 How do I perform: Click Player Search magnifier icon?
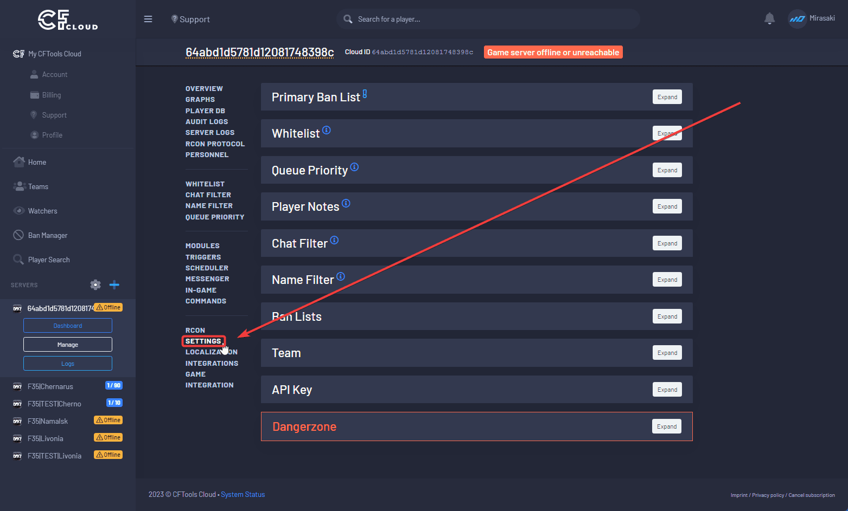pos(18,259)
